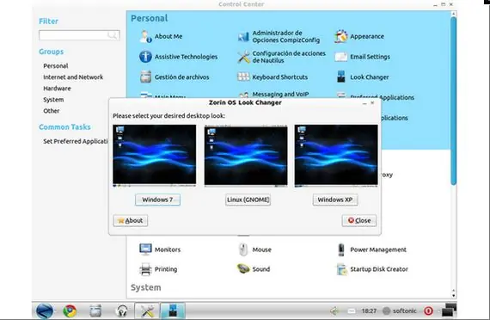Open Preferred Applications item
Image resolution: width=490 pixels, height=320 pixels.
(382, 97)
